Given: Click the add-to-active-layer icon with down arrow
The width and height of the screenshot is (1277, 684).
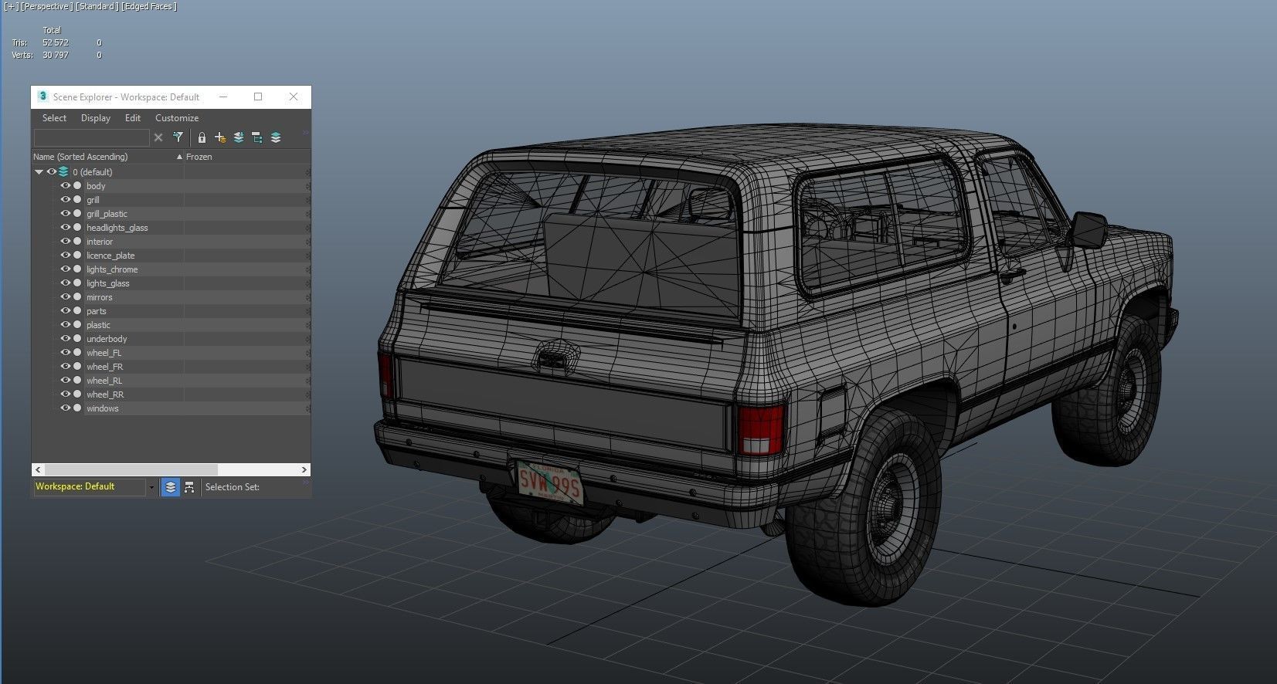Looking at the screenshot, I should pyautogui.click(x=239, y=137).
